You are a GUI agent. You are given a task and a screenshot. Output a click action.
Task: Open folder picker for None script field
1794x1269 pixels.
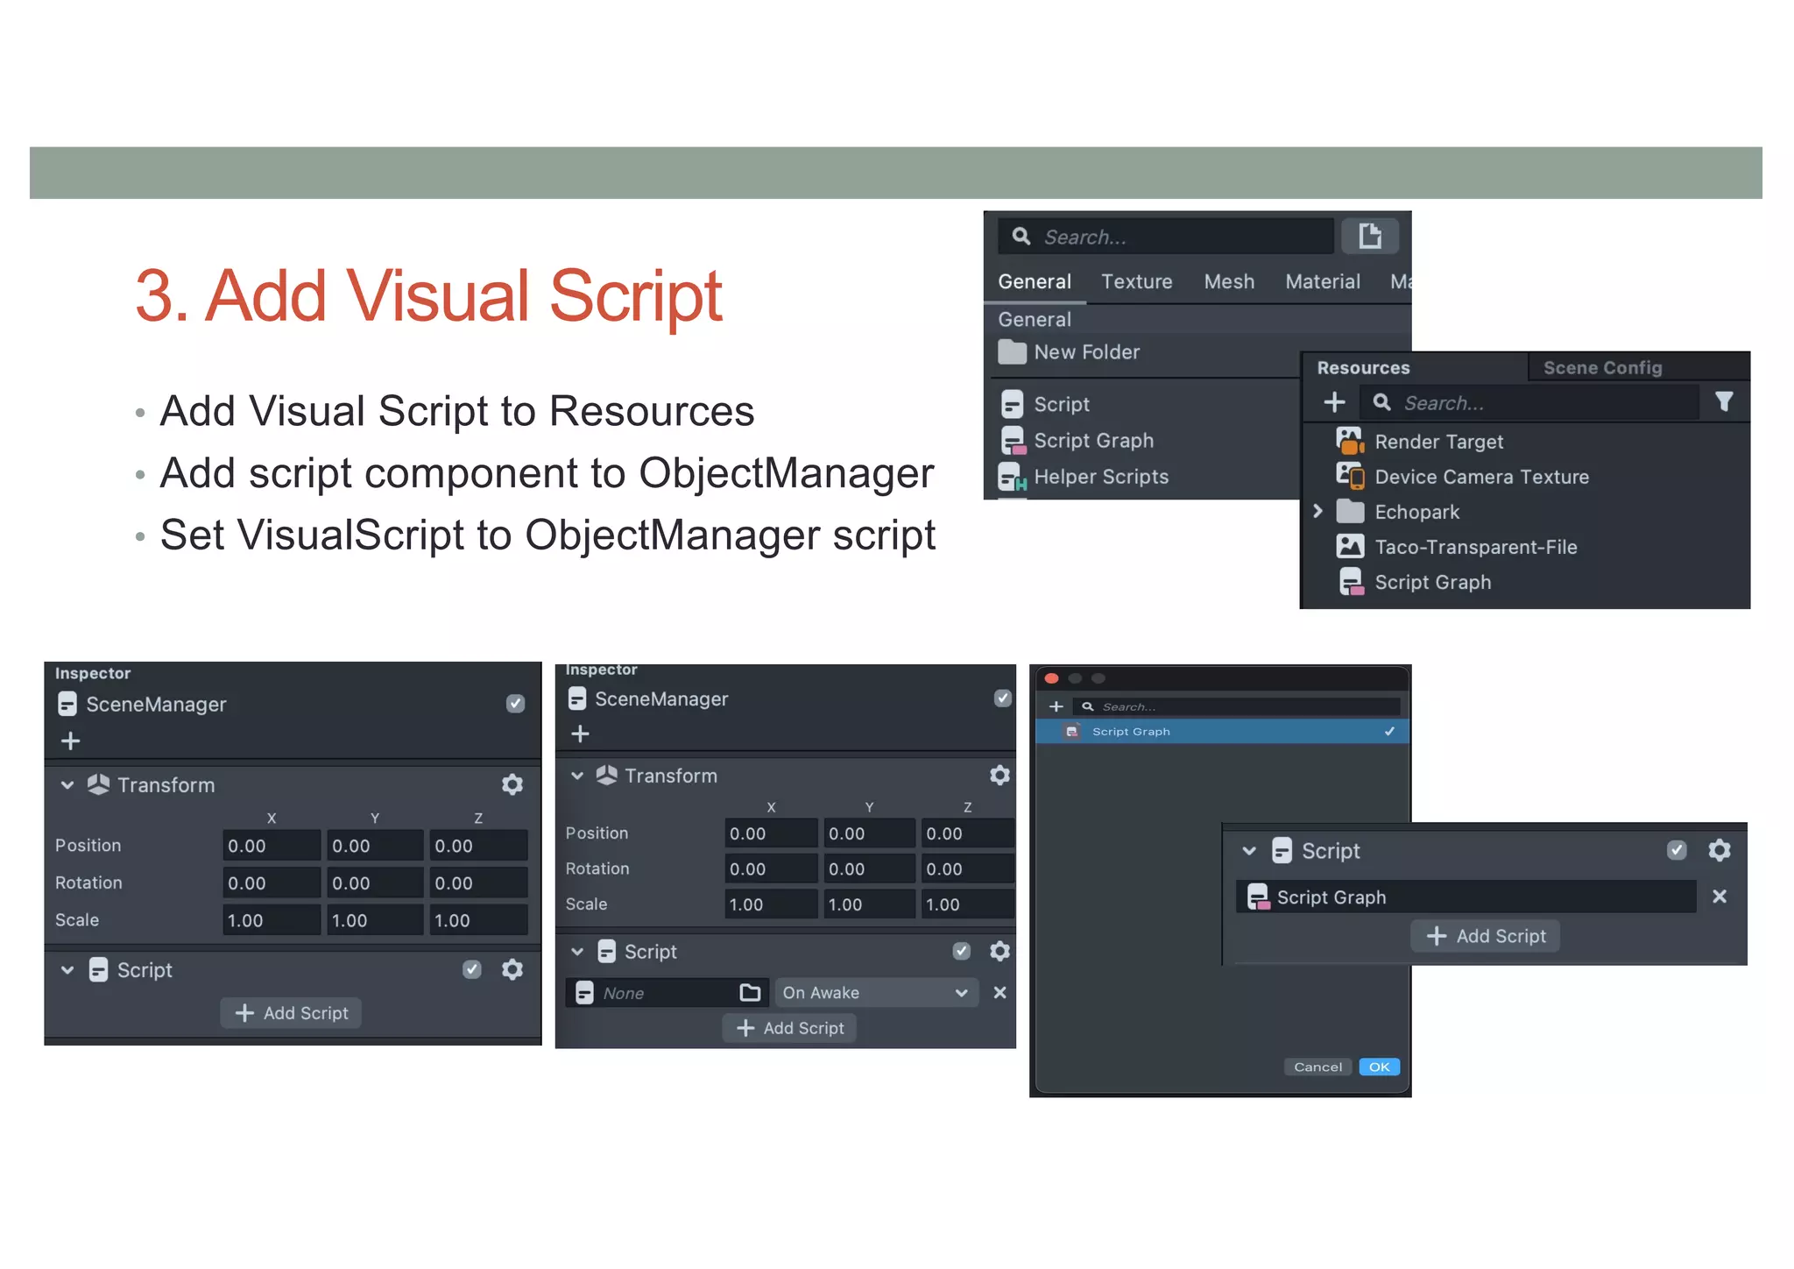[750, 992]
